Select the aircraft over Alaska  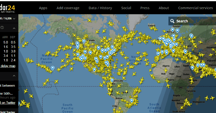click(46, 33)
